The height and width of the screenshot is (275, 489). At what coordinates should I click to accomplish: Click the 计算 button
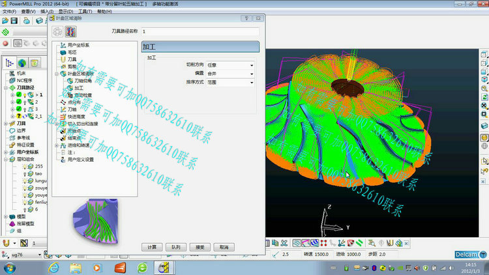(x=152, y=247)
